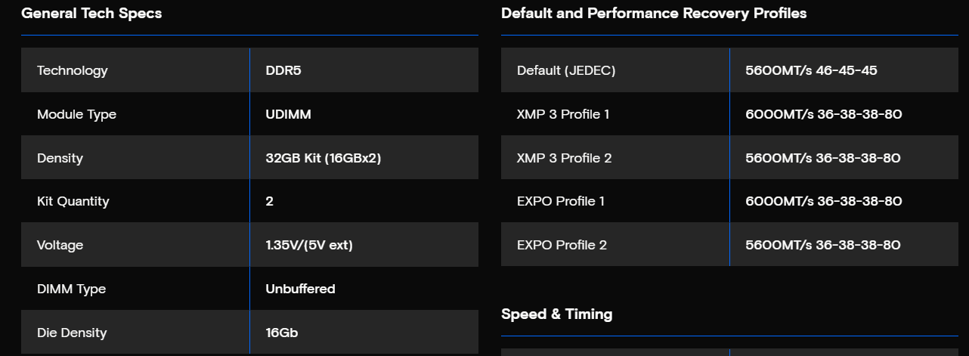Viewport: 969px width, 356px height.
Task: Click the 1.35V/(5V ext) voltage value
Action: [x=309, y=246]
